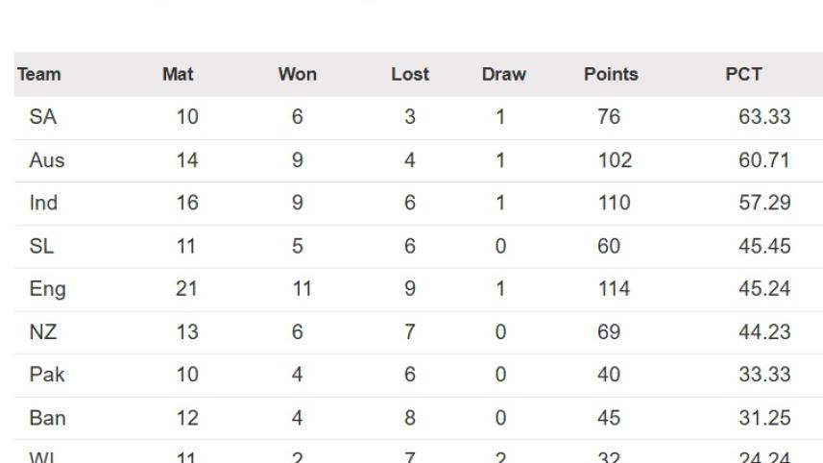Screen dimensions: 823x463
Task: Select the Eng team name cell
Action: click(x=47, y=289)
